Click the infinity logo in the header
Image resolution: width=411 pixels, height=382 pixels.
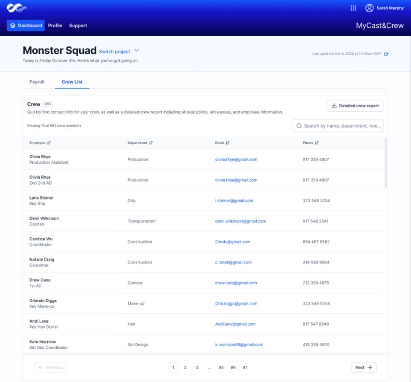pyautogui.click(x=17, y=8)
